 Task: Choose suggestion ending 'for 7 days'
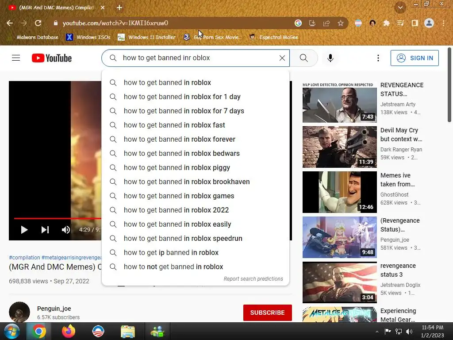[x=195, y=111]
